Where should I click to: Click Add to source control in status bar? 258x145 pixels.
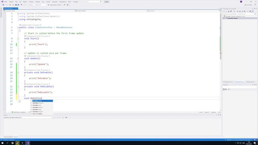tap(239, 140)
